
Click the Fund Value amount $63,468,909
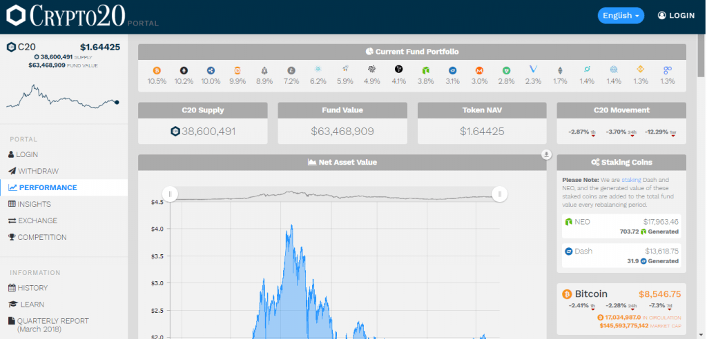[342, 132]
